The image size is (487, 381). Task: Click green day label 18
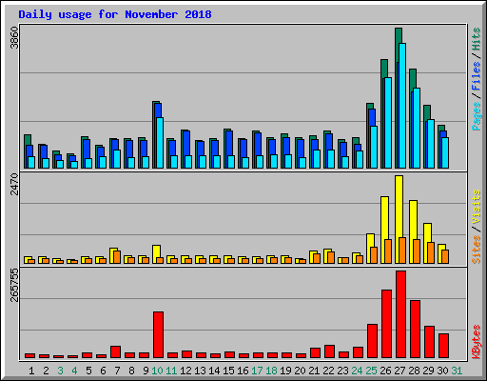271,371
